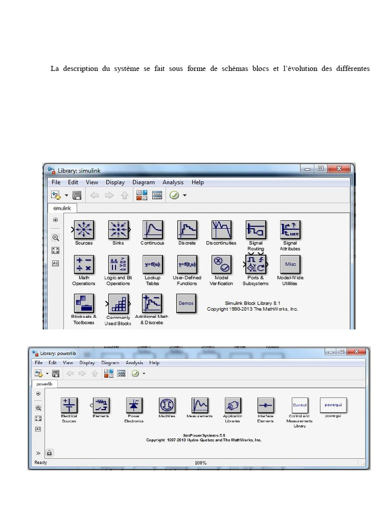The image size is (389, 519).
Task: Open the User-Defined Functions library
Action: (187, 265)
